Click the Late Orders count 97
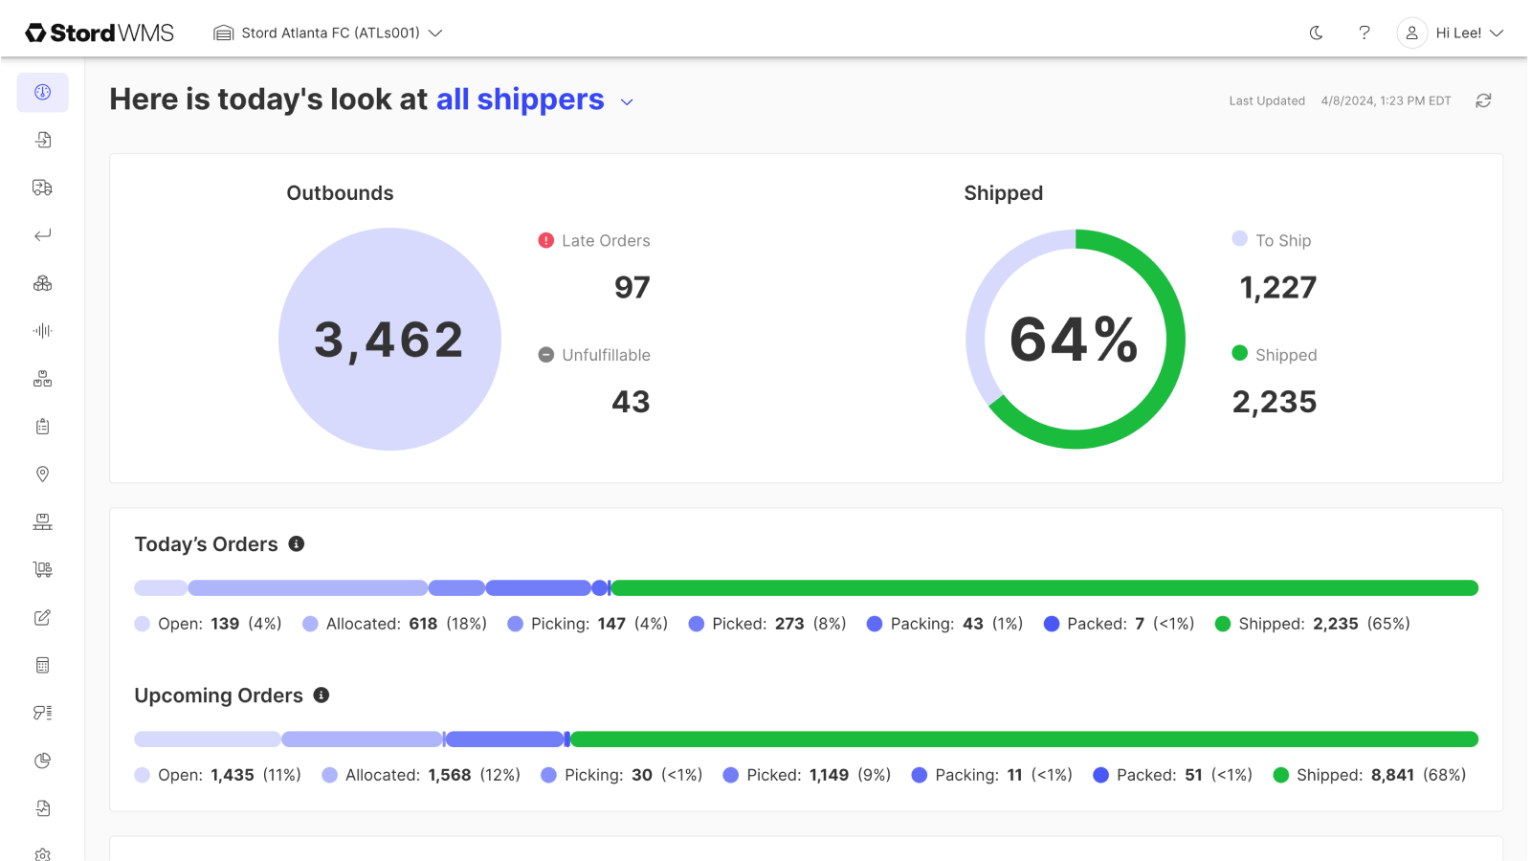 (632, 287)
